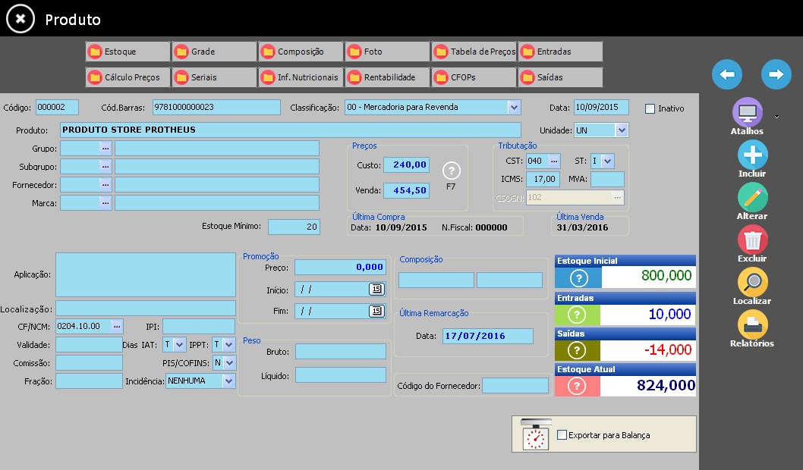The height and width of the screenshot is (470, 803).
Task: Go to next product with right arrow
Action: click(x=776, y=74)
